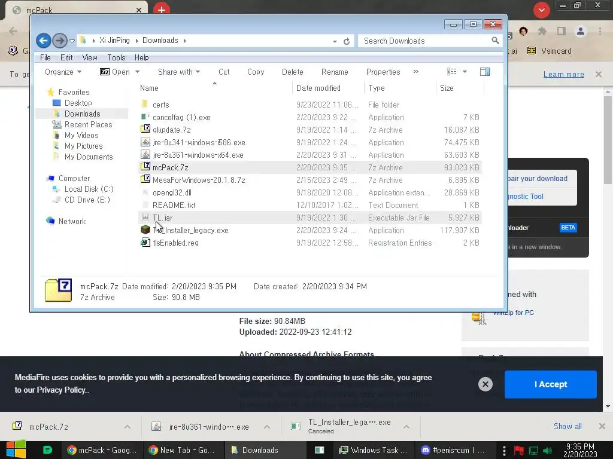Select MesaForWindows-20.1.8.7z archive icon
Screen dimensions: 613x459
[x=145, y=179]
